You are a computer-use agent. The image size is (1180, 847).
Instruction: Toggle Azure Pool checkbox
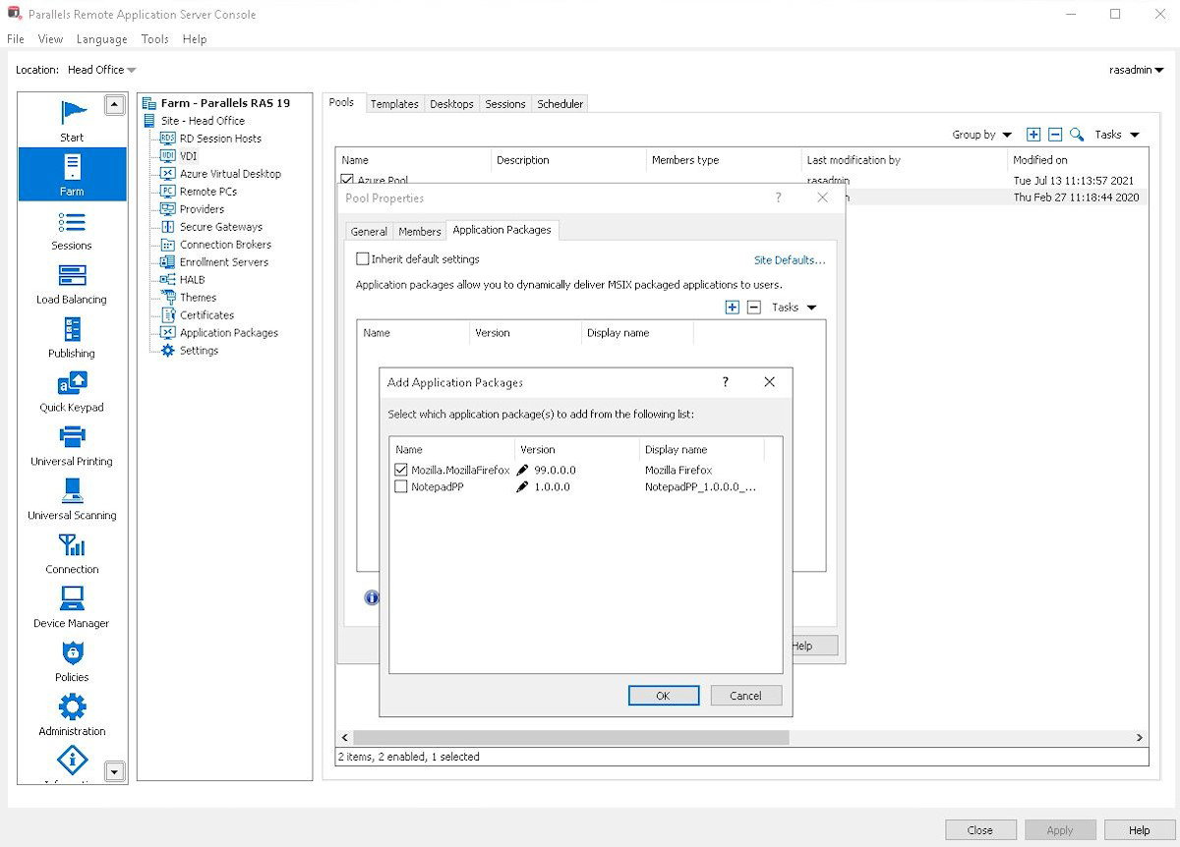tap(346, 181)
